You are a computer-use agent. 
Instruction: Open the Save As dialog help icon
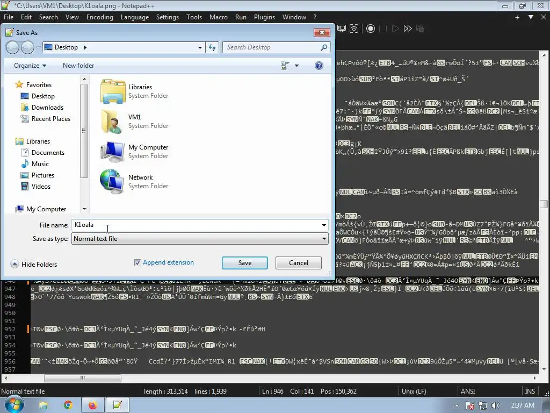click(x=319, y=66)
